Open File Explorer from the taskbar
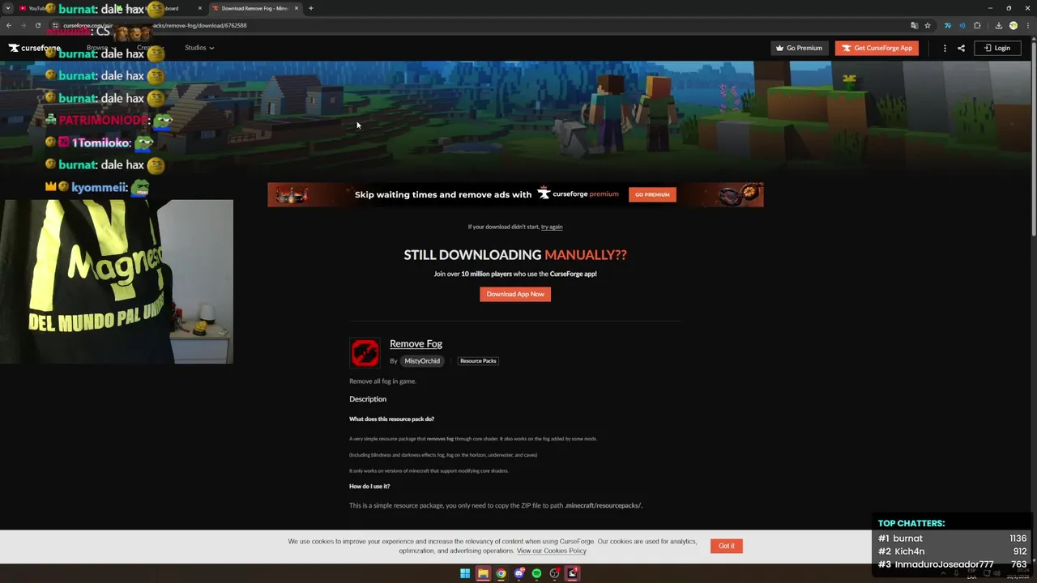The width and height of the screenshot is (1037, 583). click(x=483, y=573)
